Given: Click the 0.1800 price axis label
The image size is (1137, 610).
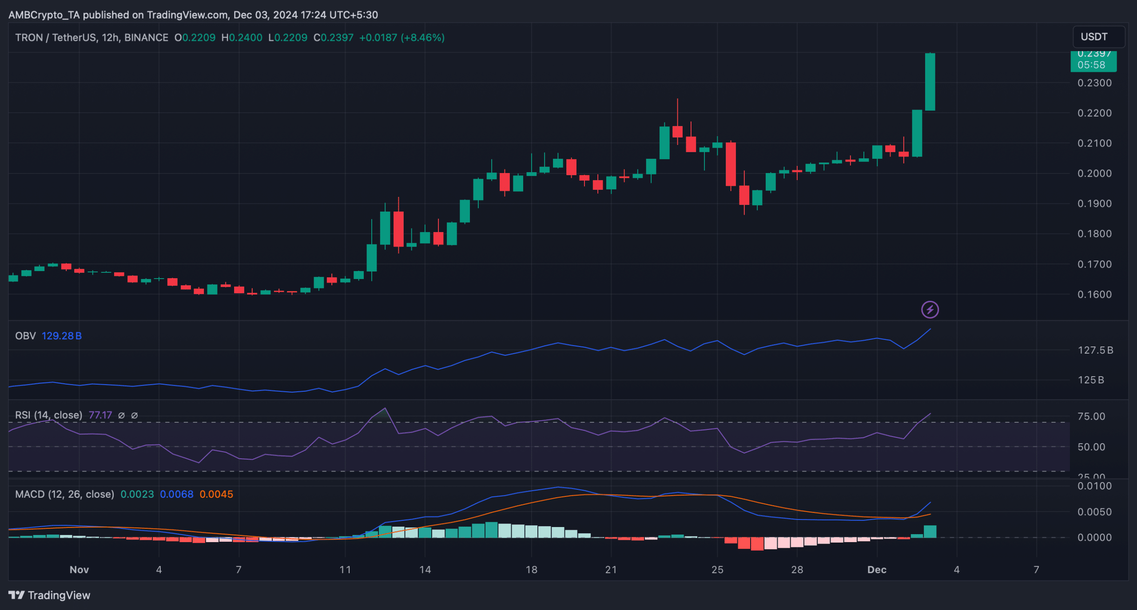Looking at the screenshot, I should 1095,234.
